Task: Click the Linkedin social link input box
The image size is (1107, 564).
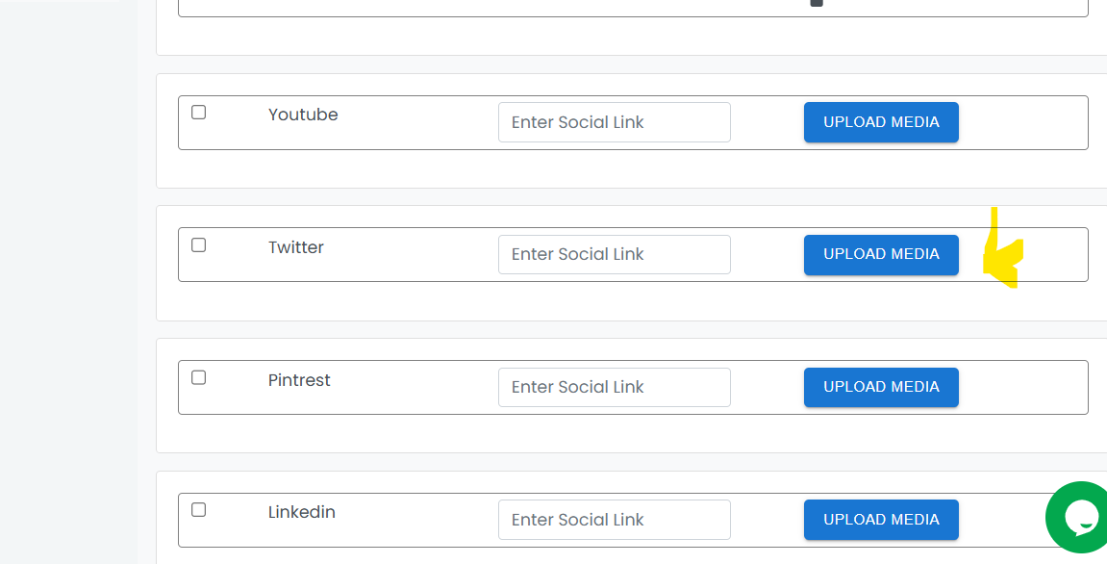Action: (615, 520)
